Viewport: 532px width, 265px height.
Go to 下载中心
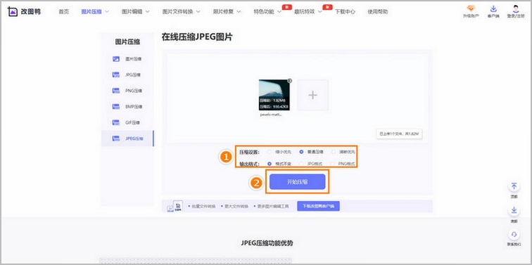tap(345, 11)
